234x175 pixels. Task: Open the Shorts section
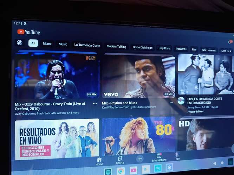[120, 160]
